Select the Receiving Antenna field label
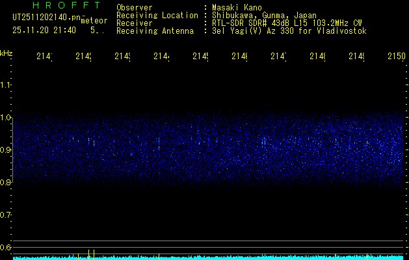409x260 pixels. coord(155,31)
